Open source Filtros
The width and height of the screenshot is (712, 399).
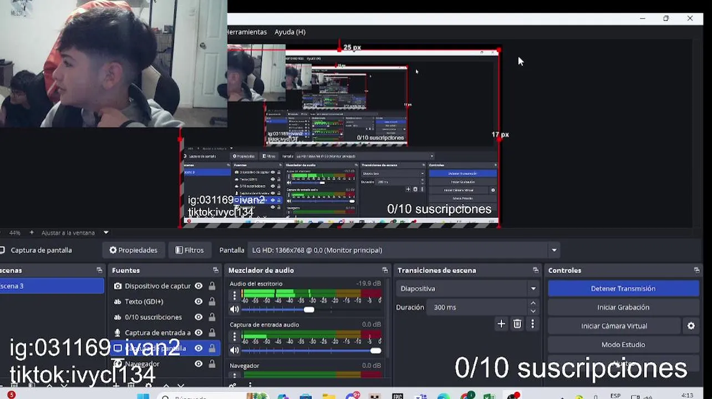pos(189,250)
